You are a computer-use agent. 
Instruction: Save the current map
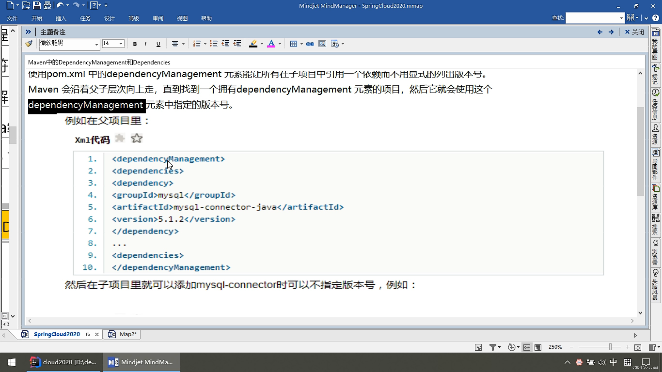point(36,5)
